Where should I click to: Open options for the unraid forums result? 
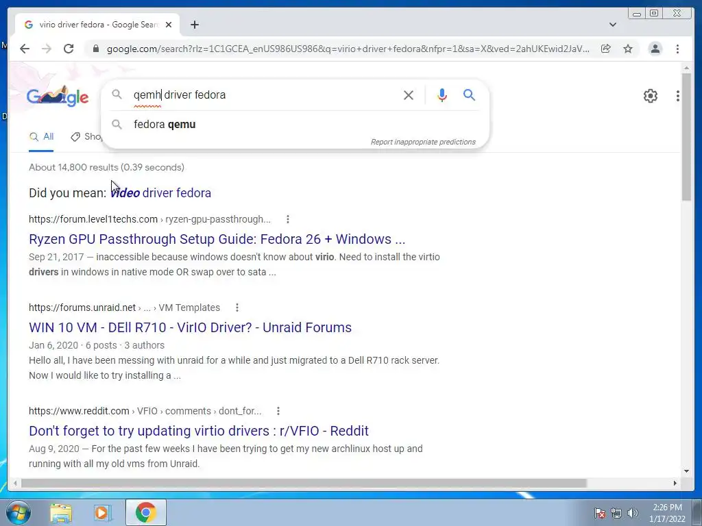[x=237, y=308]
